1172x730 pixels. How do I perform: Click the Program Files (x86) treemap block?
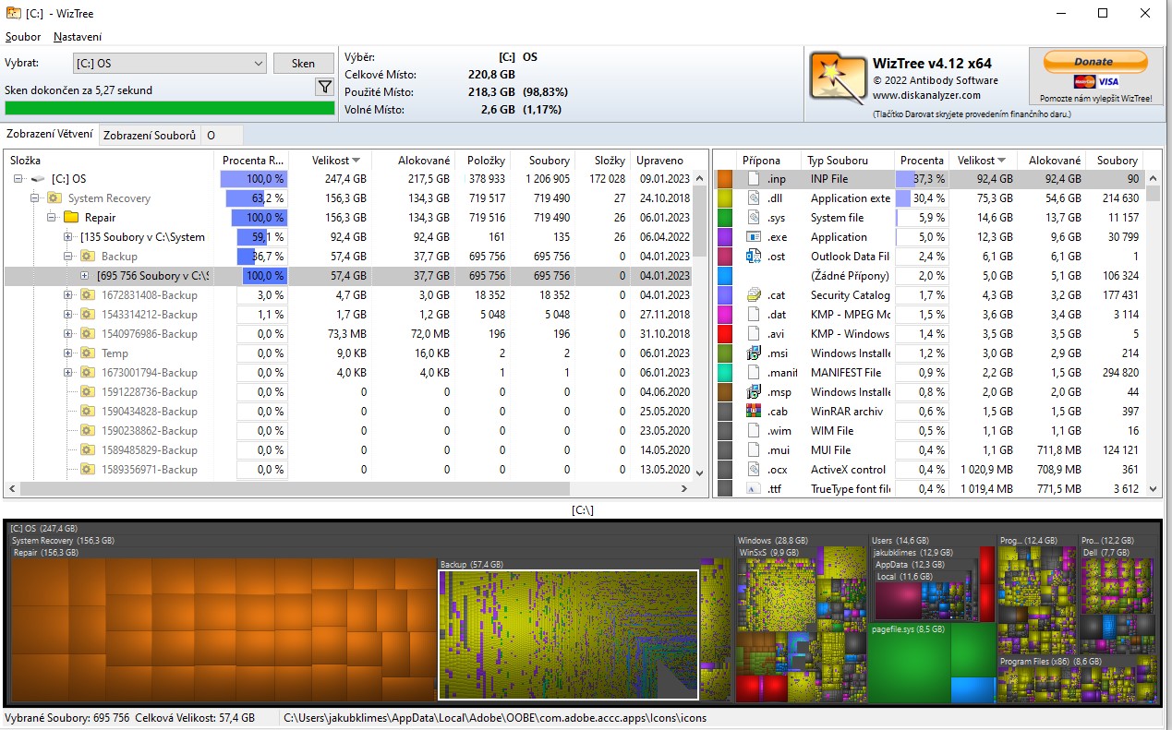(x=1079, y=679)
